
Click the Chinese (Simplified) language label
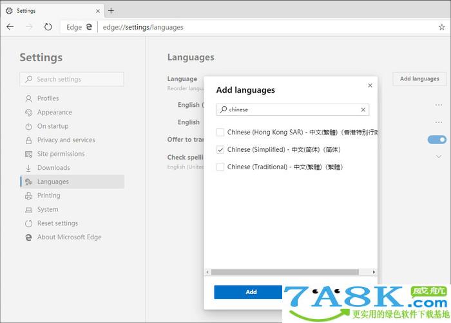(284, 150)
